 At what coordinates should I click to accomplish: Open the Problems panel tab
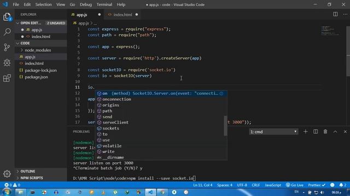pos(81,132)
